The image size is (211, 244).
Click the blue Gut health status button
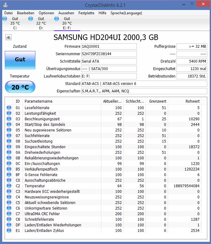(20, 60)
